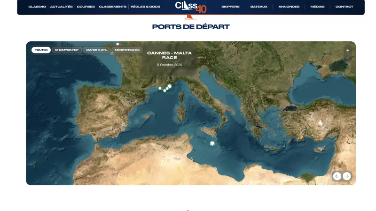Click the largest white port marker near Cannes

tap(170, 86)
